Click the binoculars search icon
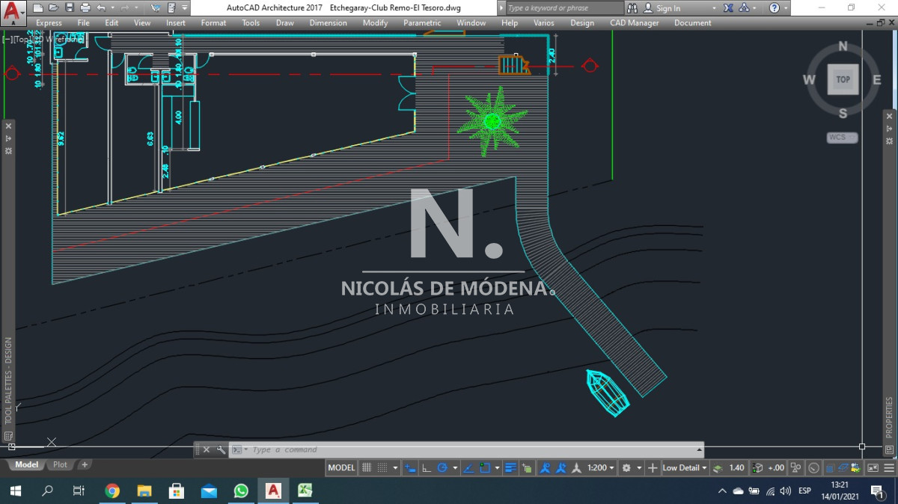Viewport: 898px width, 504px height. [x=632, y=8]
